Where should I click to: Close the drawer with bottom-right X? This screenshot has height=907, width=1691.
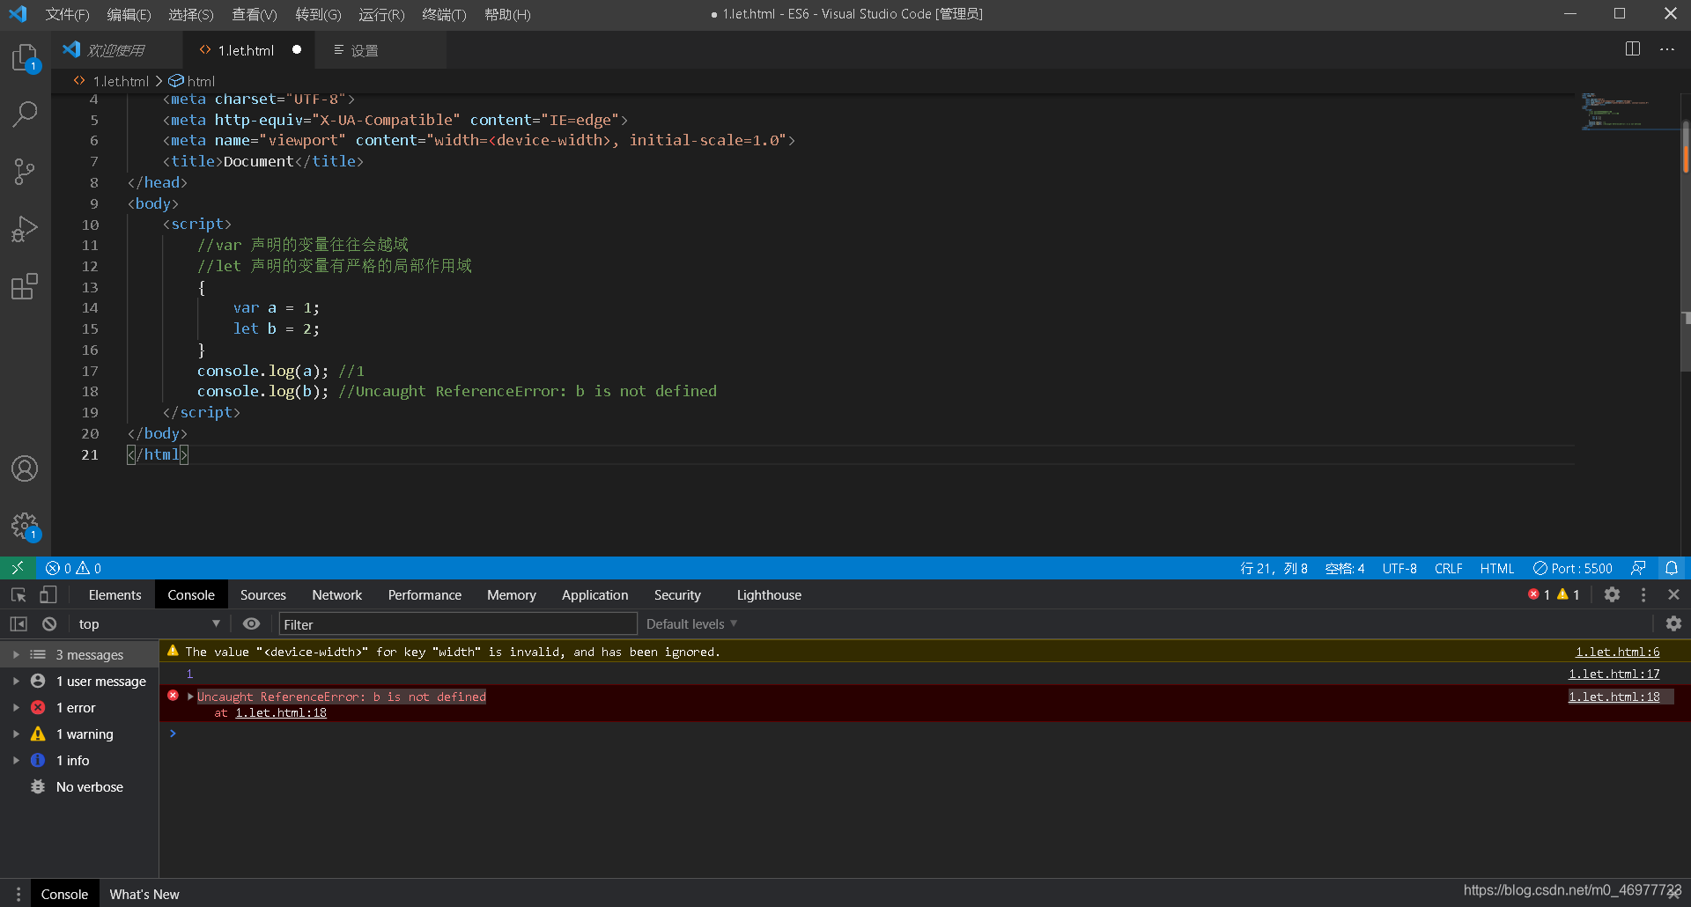pyautogui.click(x=1674, y=894)
